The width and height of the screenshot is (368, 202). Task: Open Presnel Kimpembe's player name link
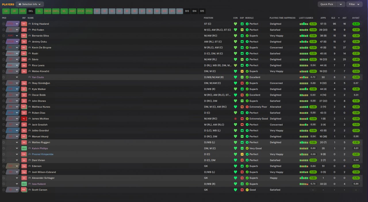coord(43,154)
